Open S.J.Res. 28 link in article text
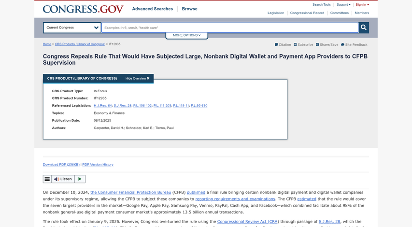 pos(329,222)
